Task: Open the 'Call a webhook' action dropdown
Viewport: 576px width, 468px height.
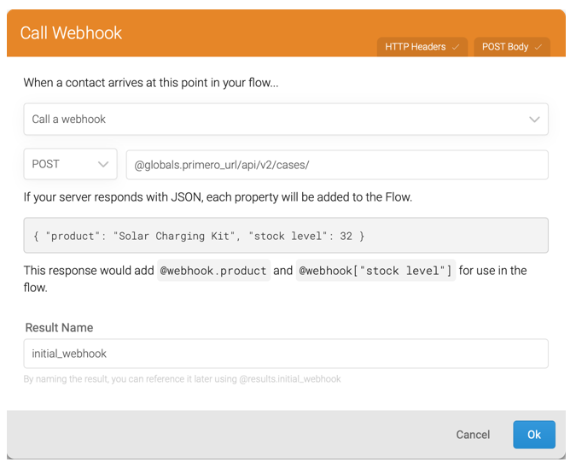Action: click(286, 119)
